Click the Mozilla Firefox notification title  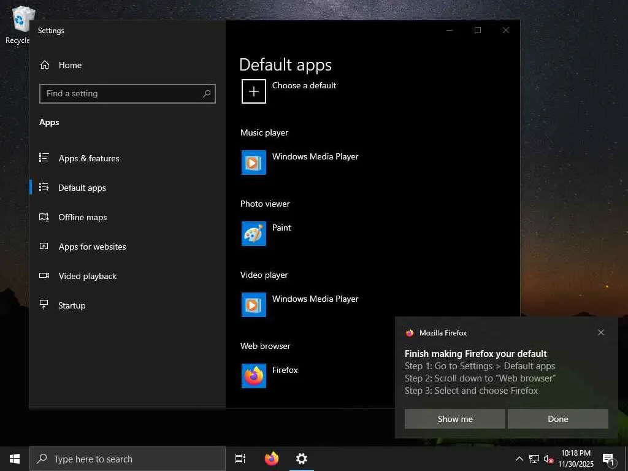click(x=443, y=333)
